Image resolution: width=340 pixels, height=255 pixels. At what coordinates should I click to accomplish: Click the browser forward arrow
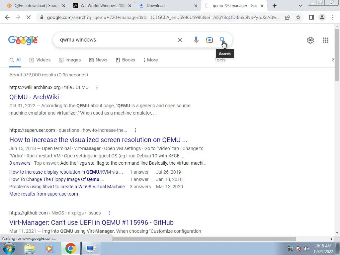[18, 17]
